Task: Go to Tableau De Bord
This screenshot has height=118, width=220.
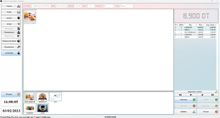Action: click(11, 41)
